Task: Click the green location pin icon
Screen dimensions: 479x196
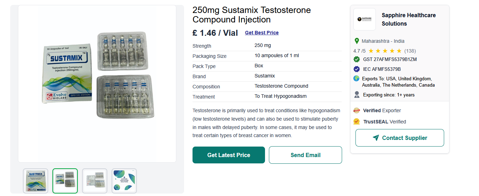Action: (357, 41)
